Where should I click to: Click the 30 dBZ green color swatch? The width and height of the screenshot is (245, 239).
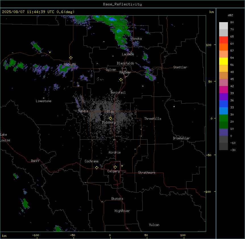pyautogui.click(x=223, y=118)
